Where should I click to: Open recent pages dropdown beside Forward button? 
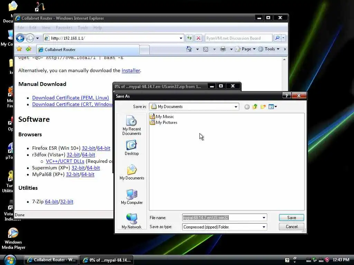[37, 38]
